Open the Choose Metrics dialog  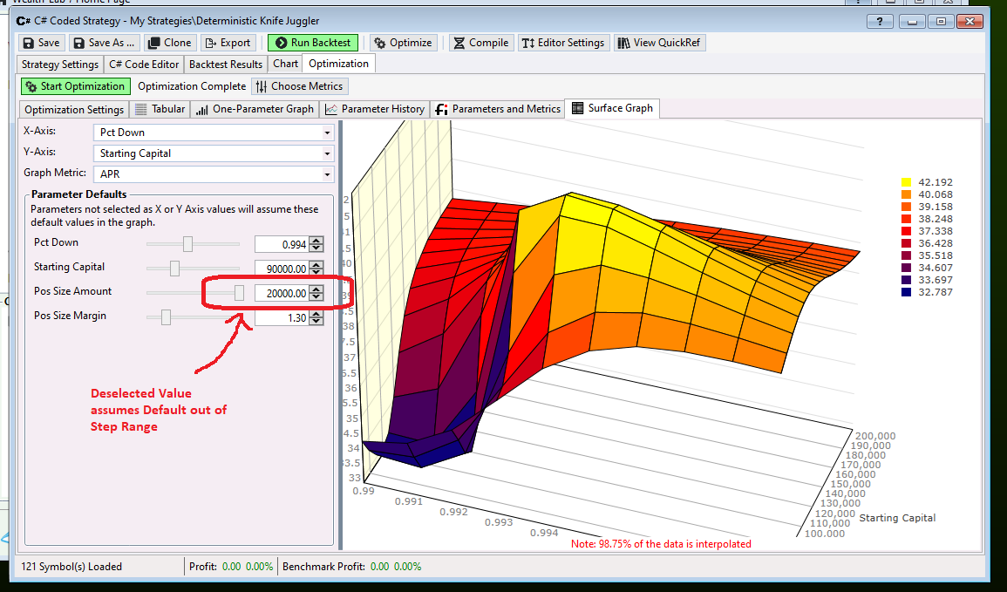299,86
